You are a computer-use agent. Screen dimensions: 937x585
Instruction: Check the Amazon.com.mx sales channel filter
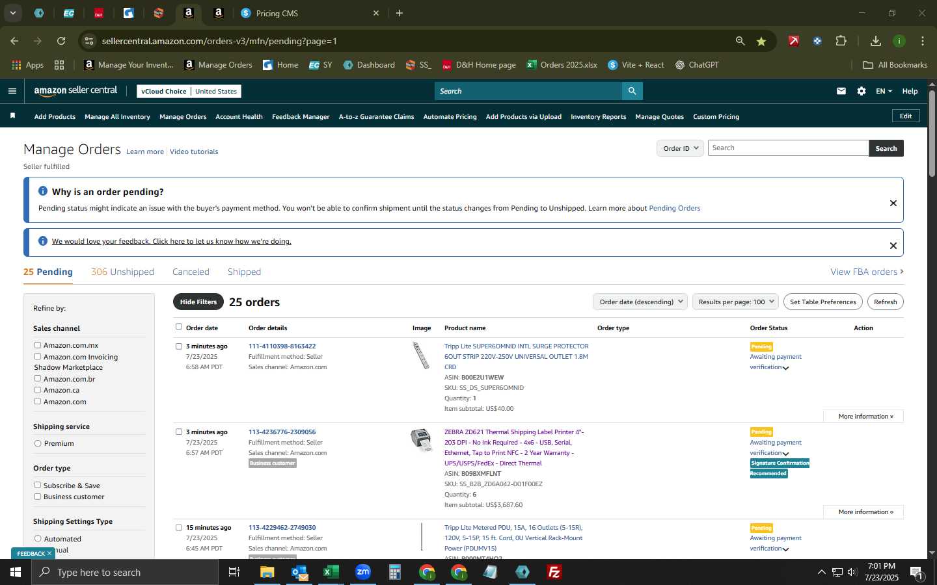[x=38, y=345]
